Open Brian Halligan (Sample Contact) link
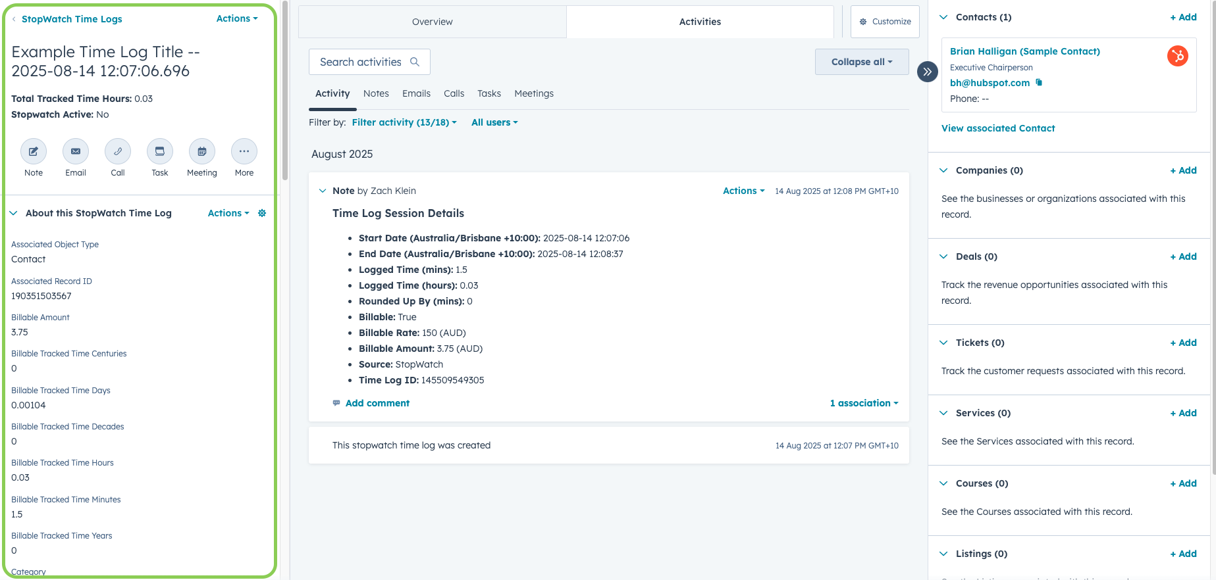 (x=1024, y=51)
